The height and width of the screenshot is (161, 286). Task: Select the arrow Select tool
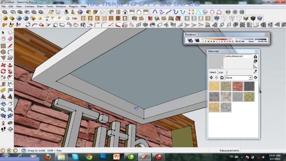3,33
